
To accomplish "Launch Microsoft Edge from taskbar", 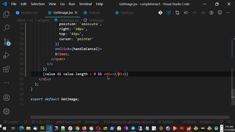I will pyautogui.click(x=21, y=128).
